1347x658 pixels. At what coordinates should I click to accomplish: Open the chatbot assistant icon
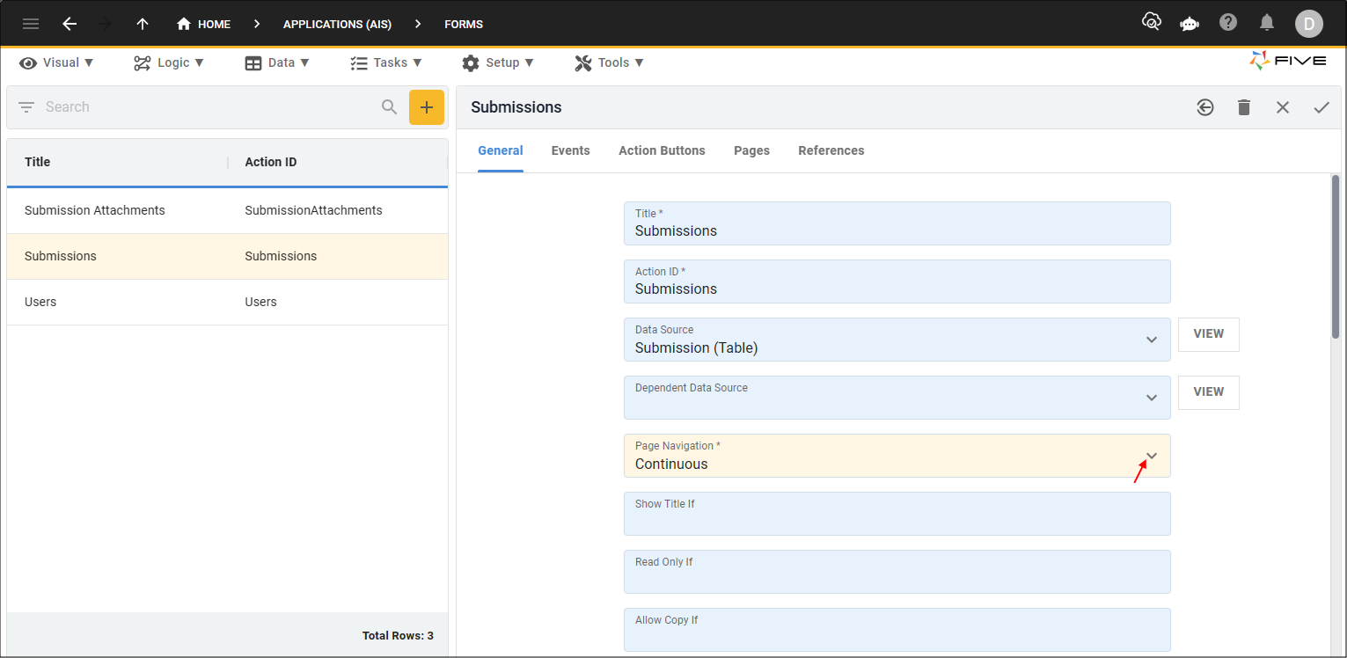1190,24
